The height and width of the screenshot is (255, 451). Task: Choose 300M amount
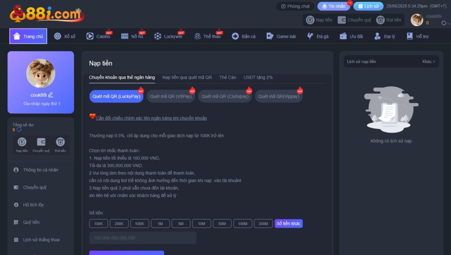[x=263, y=224]
